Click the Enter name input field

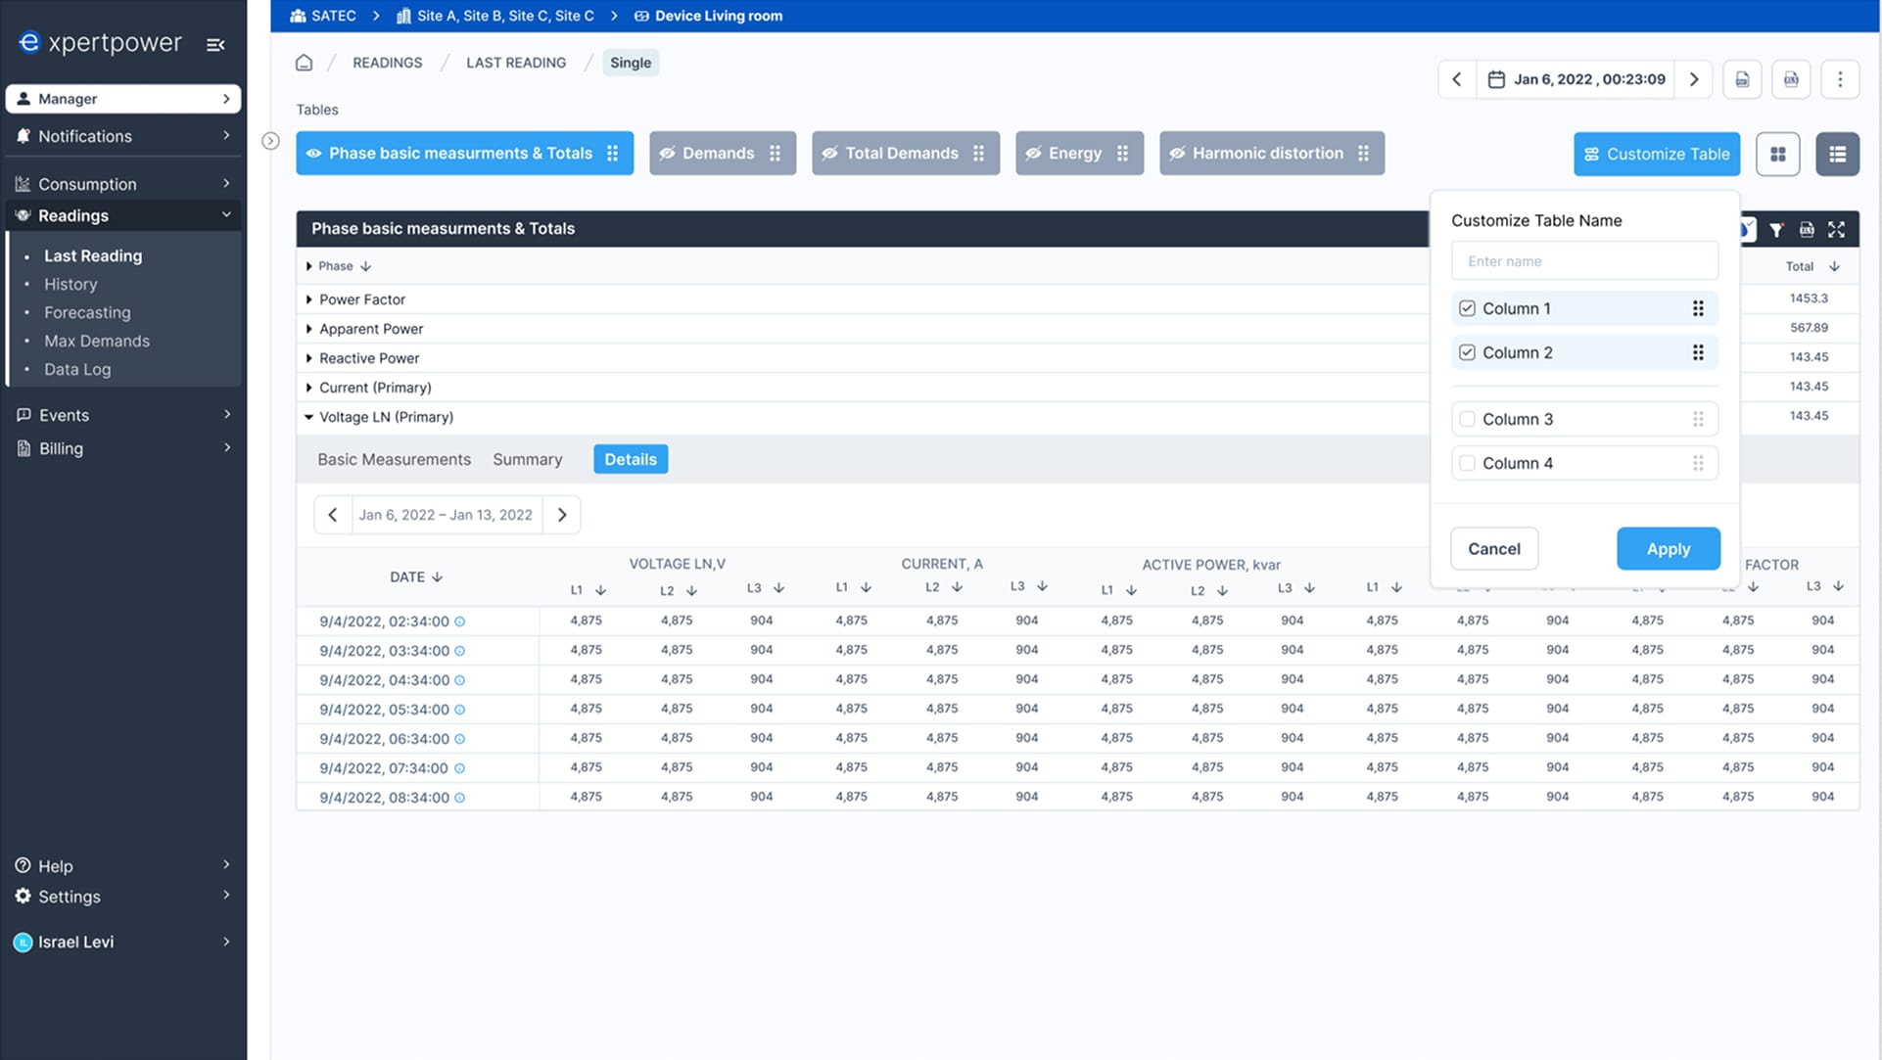[x=1583, y=261]
